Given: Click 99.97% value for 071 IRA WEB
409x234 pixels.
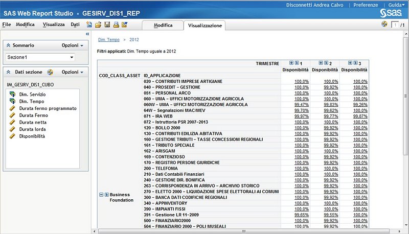Looking at the screenshot, I should pos(302,116).
